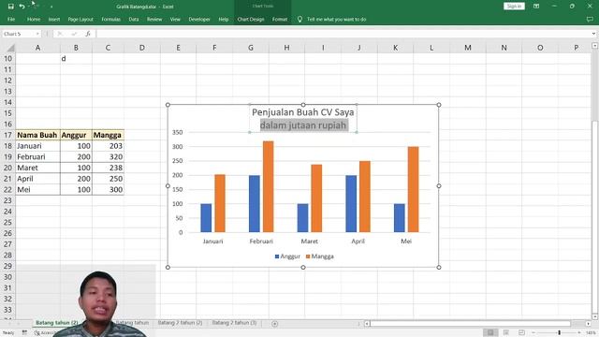Select sheet tab Batang 2 tahun (3)
599x337 pixels.
point(234,323)
